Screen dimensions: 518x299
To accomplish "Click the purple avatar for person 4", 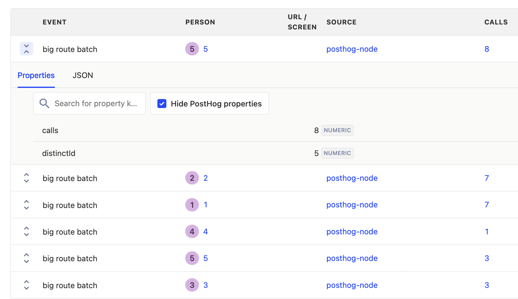I will [192, 232].
